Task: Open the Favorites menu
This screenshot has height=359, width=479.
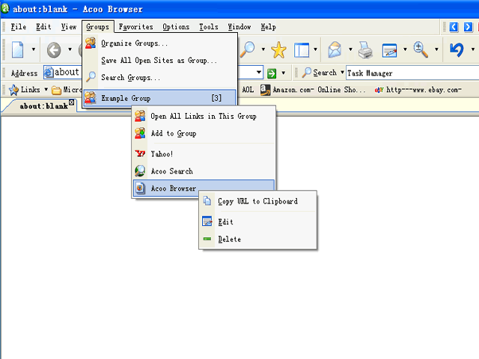Action: click(135, 27)
